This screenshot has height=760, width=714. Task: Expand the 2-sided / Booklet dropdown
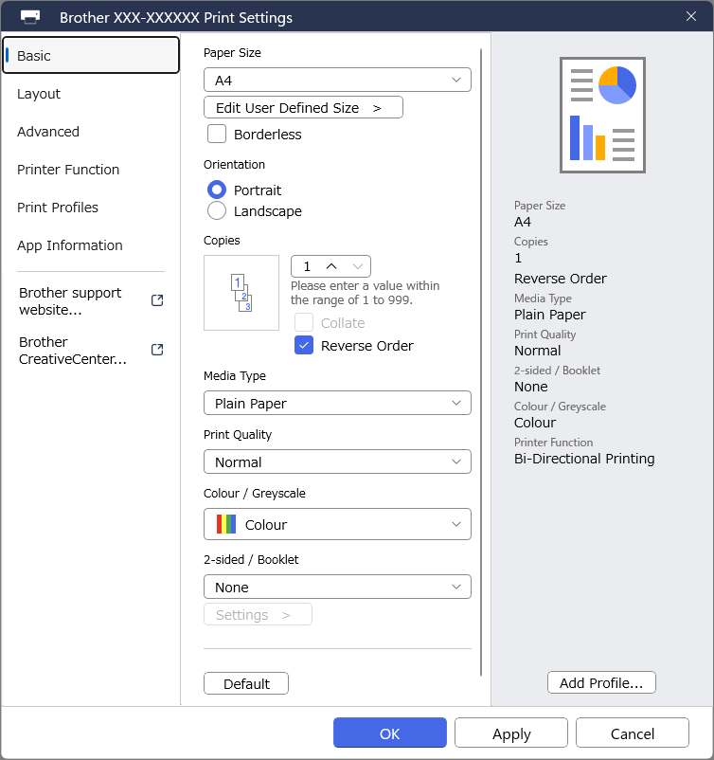point(337,588)
